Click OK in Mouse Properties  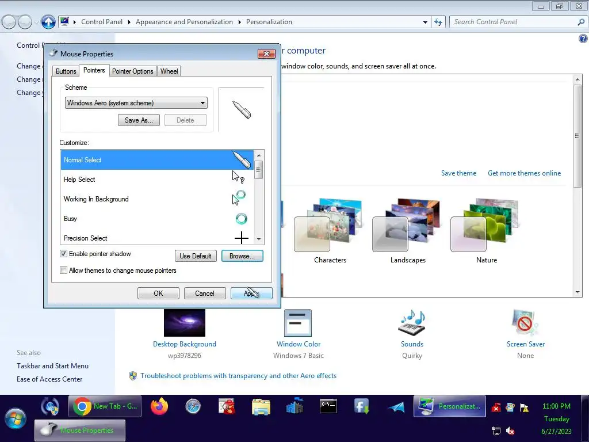pyautogui.click(x=158, y=293)
